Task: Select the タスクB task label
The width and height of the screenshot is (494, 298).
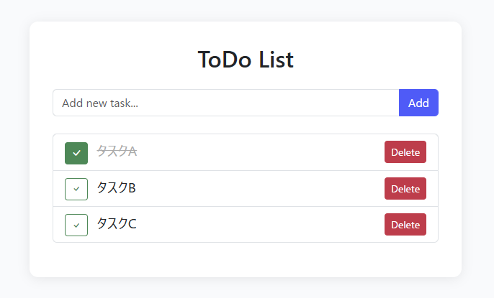Action: pyautogui.click(x=116, y=188)
